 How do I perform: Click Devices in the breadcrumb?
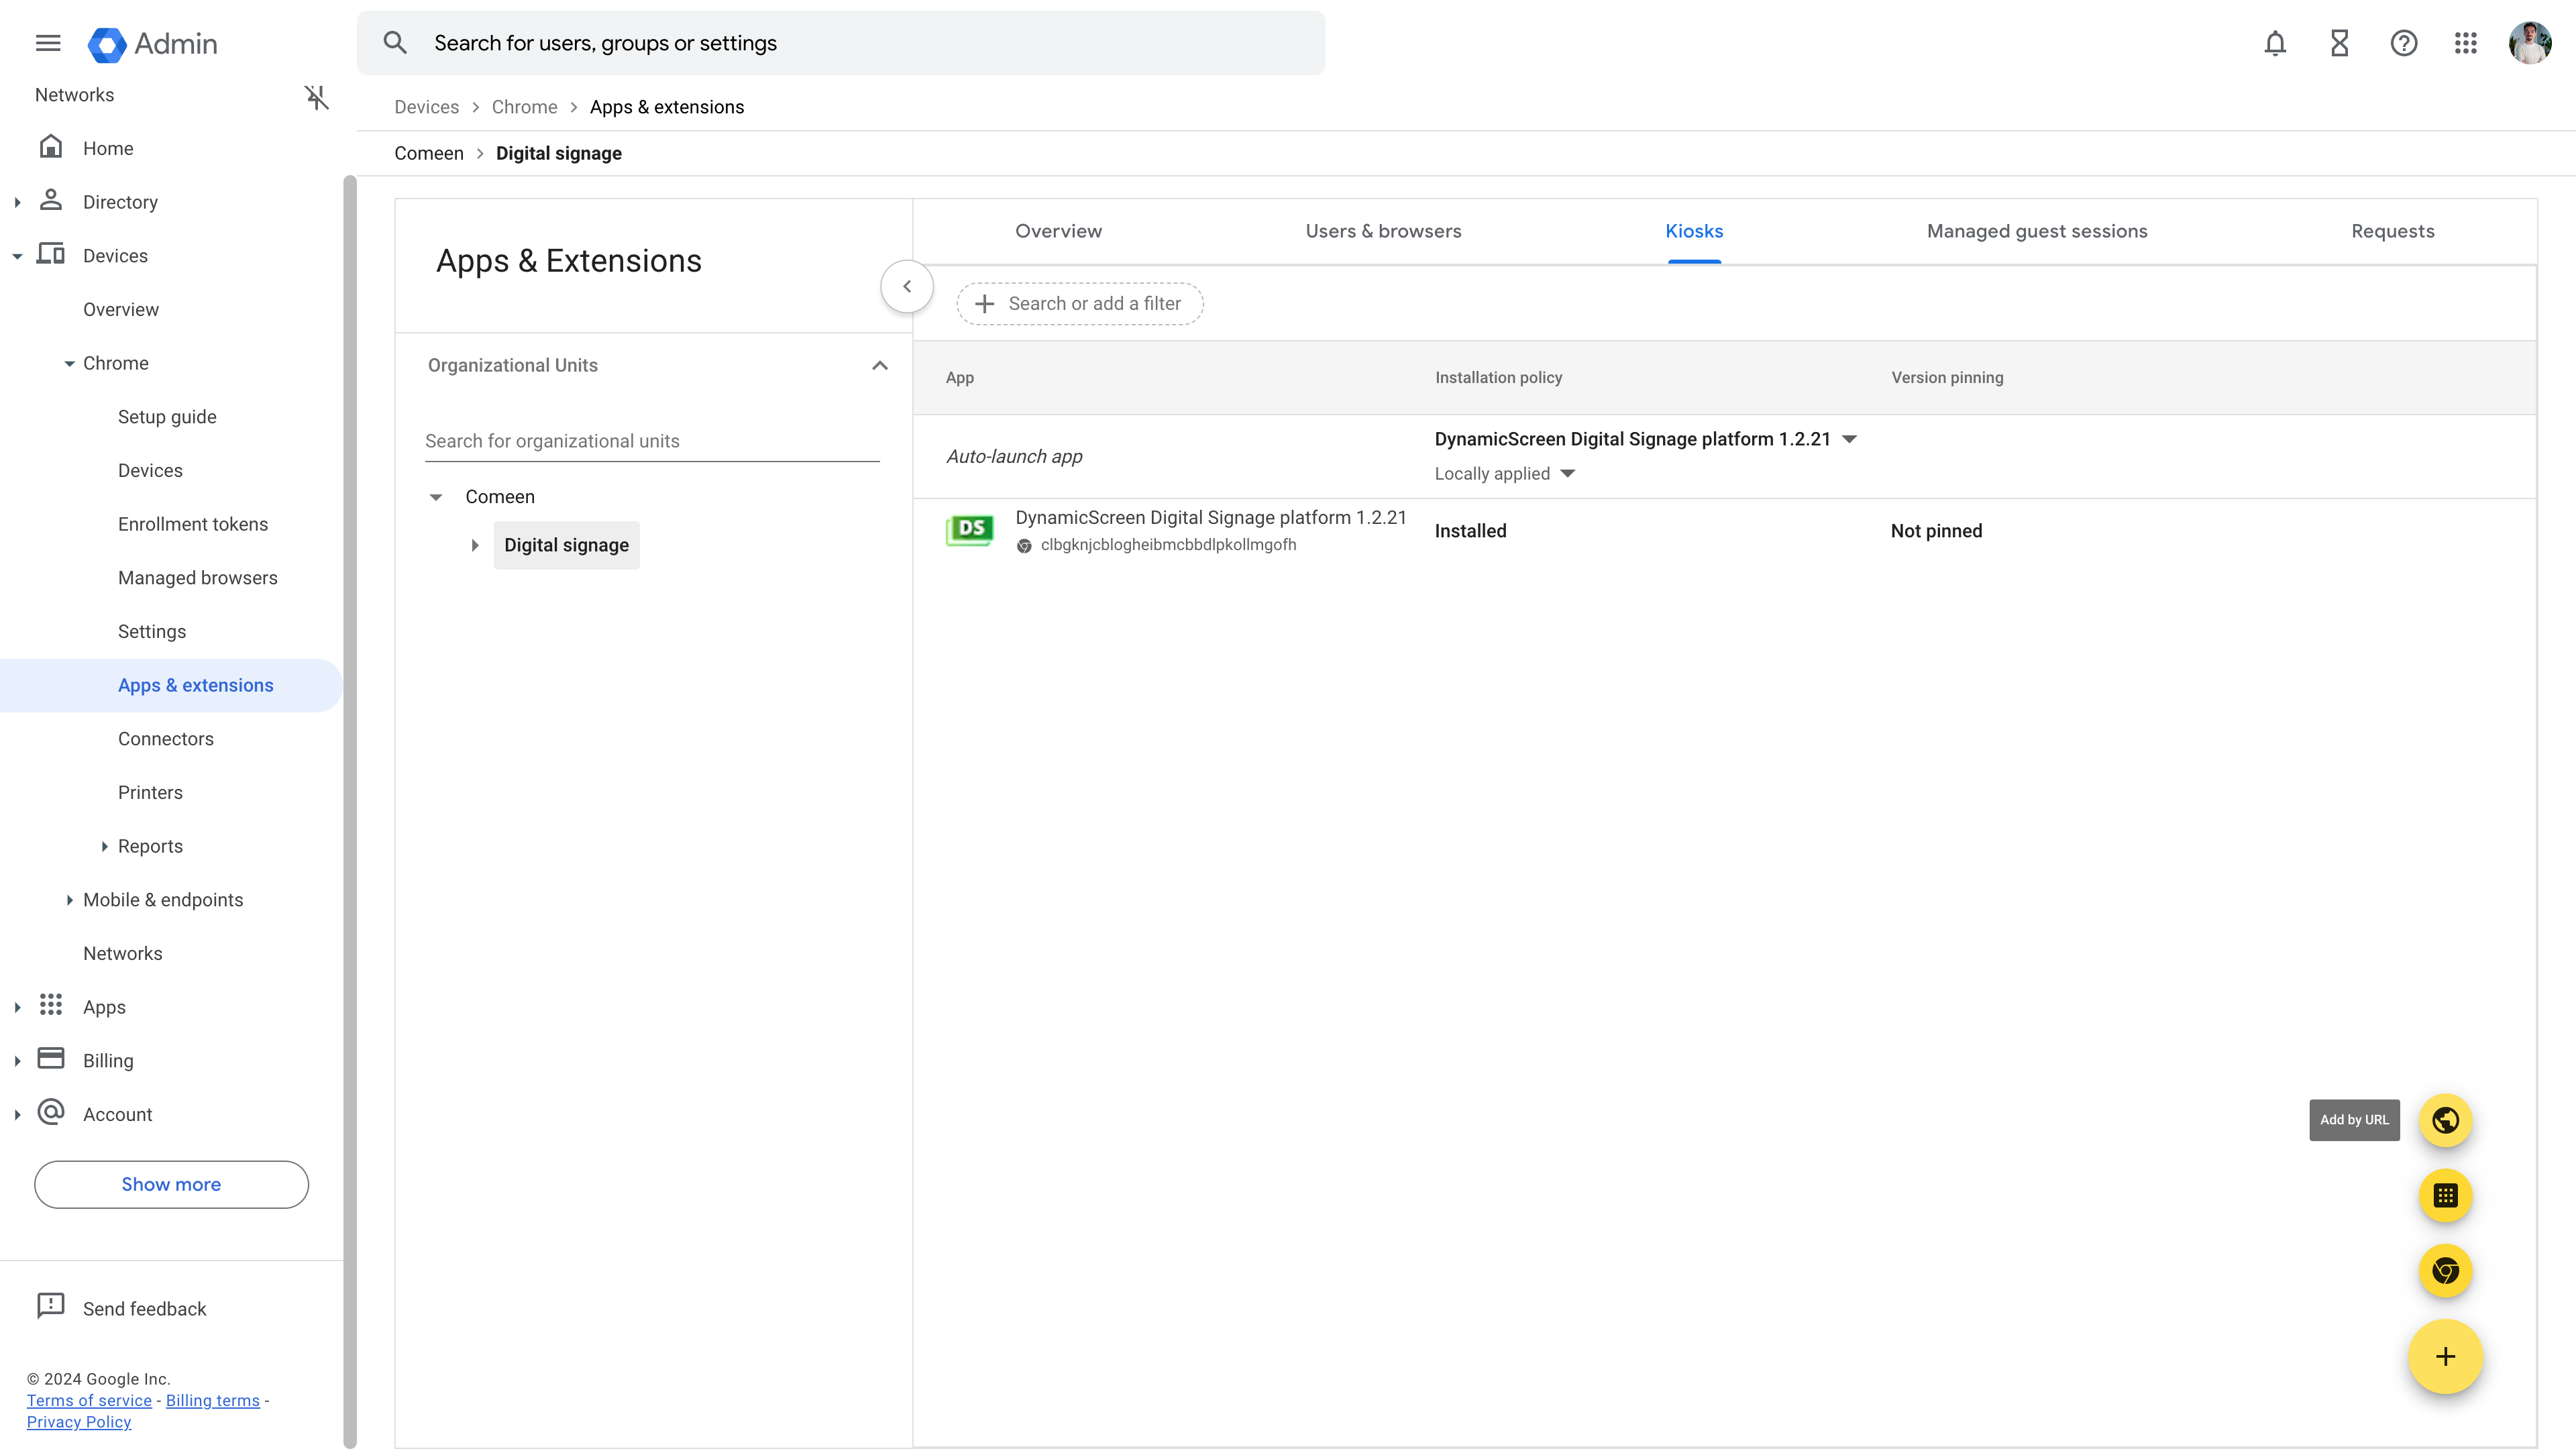pos(426,107)
